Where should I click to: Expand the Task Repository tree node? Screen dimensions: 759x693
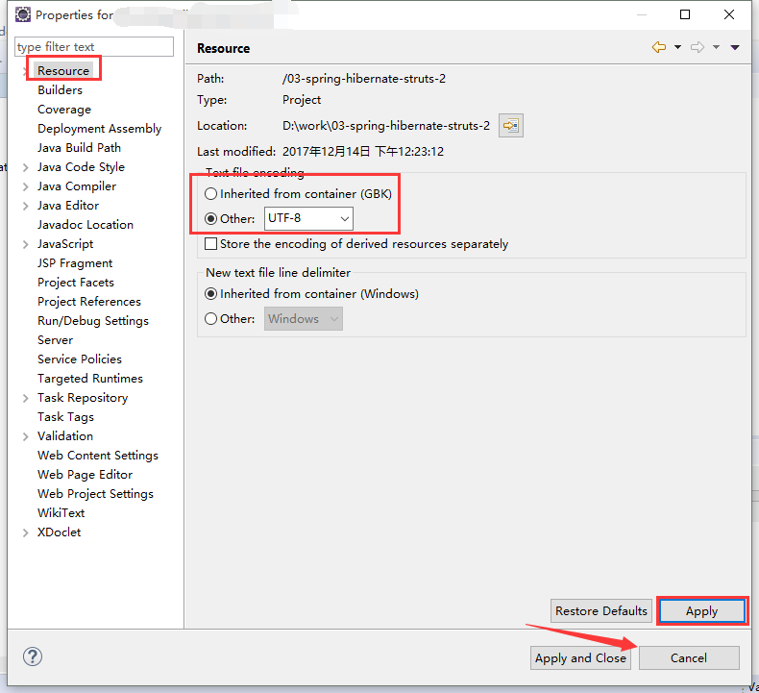(x=25, y=398)
